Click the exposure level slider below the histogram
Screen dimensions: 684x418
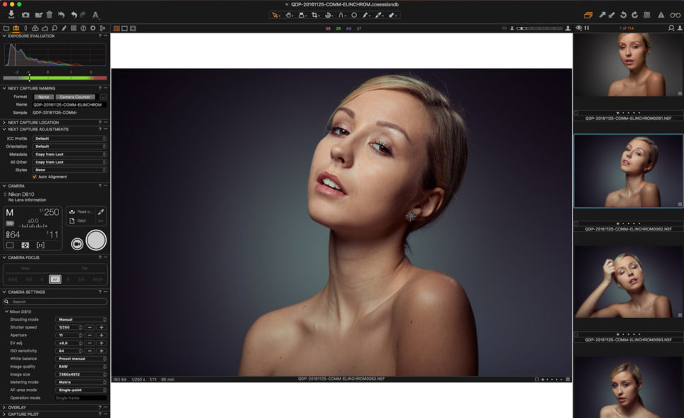click(x=30, y=78)
